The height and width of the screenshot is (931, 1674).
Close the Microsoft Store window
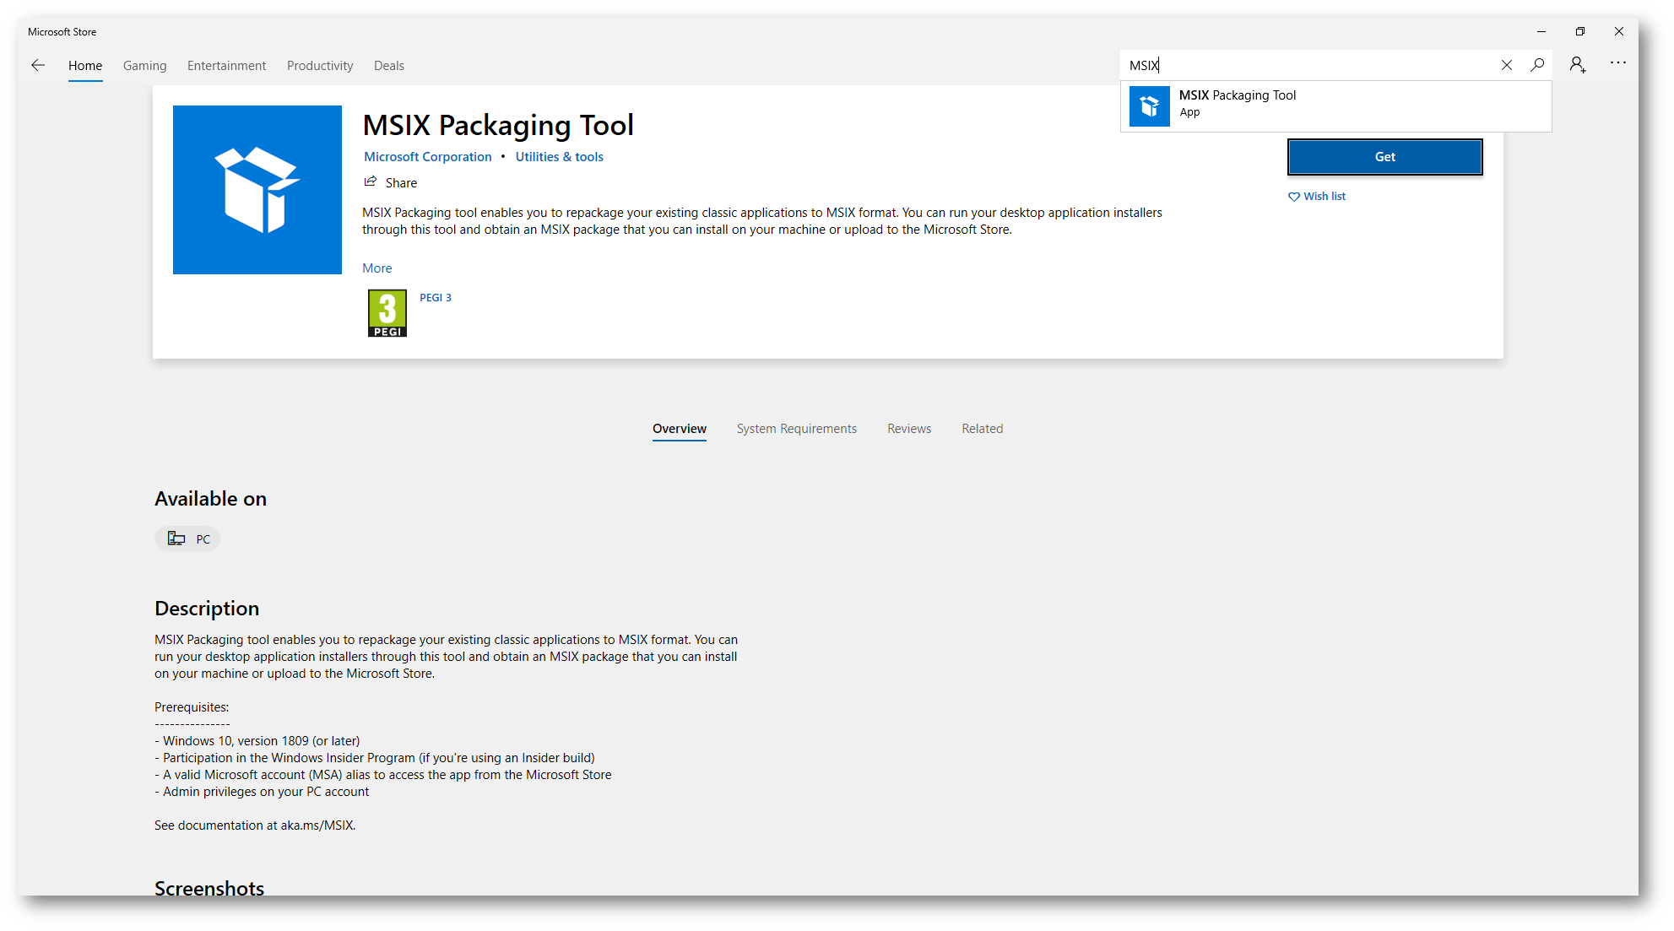tap(1619, 32)
